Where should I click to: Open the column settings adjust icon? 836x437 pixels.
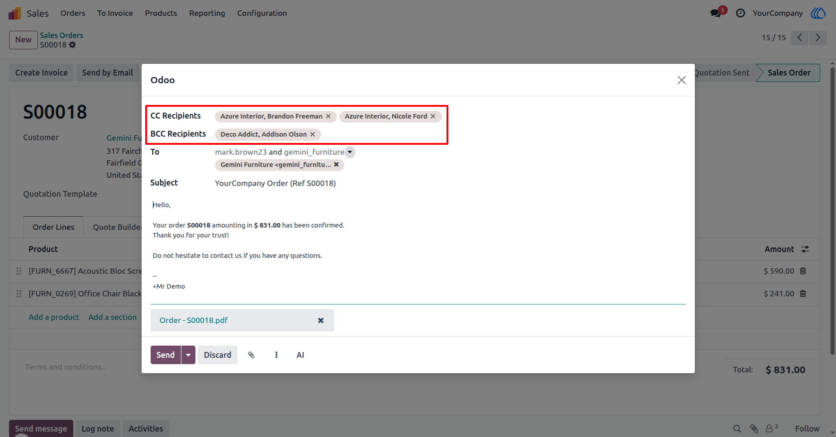(805, 249)
